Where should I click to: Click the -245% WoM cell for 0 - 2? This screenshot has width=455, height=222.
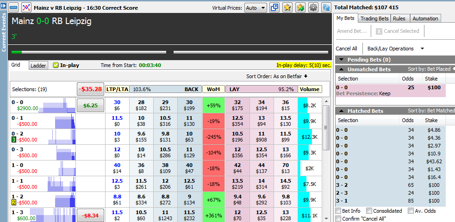click(213, 136)
